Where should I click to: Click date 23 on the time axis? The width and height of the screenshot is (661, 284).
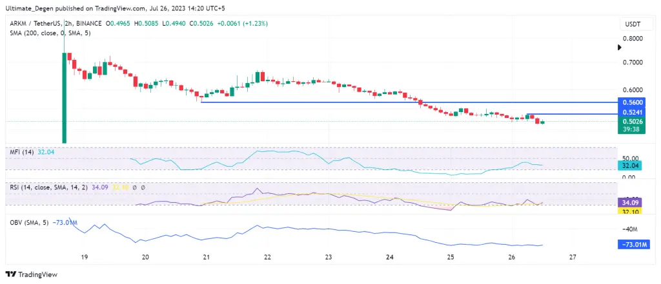329,257
